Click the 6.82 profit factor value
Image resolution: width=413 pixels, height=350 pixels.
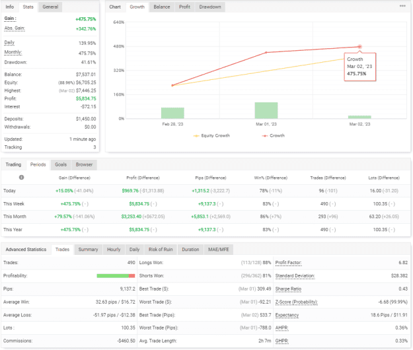coord(403,263)
